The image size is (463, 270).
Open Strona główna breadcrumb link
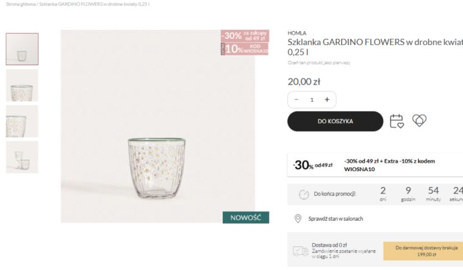point(18,4)
